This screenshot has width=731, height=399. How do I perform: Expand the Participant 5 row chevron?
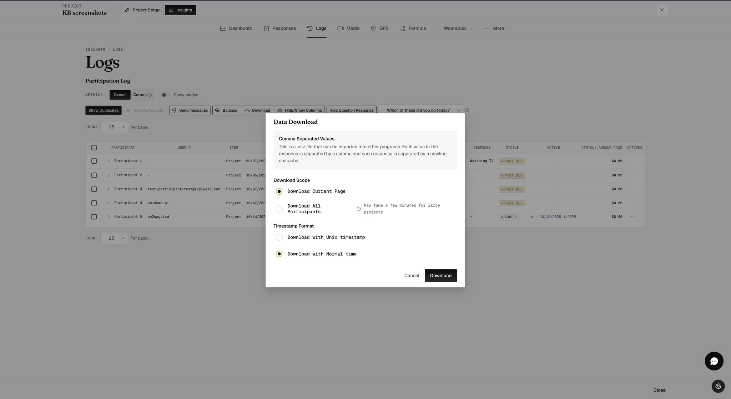click(109, 217)
